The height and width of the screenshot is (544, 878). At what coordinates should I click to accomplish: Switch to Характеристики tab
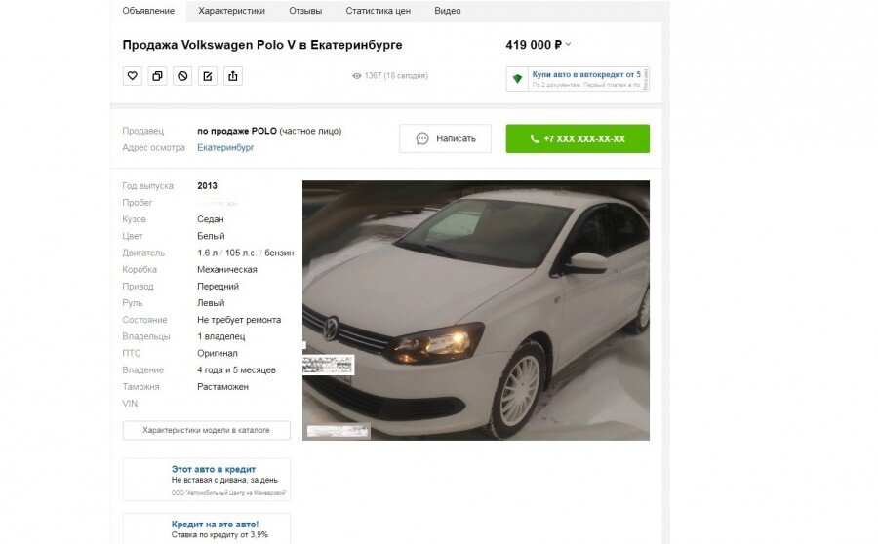point(232,11)
